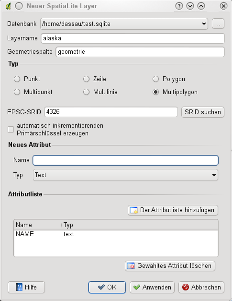Open Hilfe help button
This screenshot has width=232, height=301.
(x=26, y=288)
